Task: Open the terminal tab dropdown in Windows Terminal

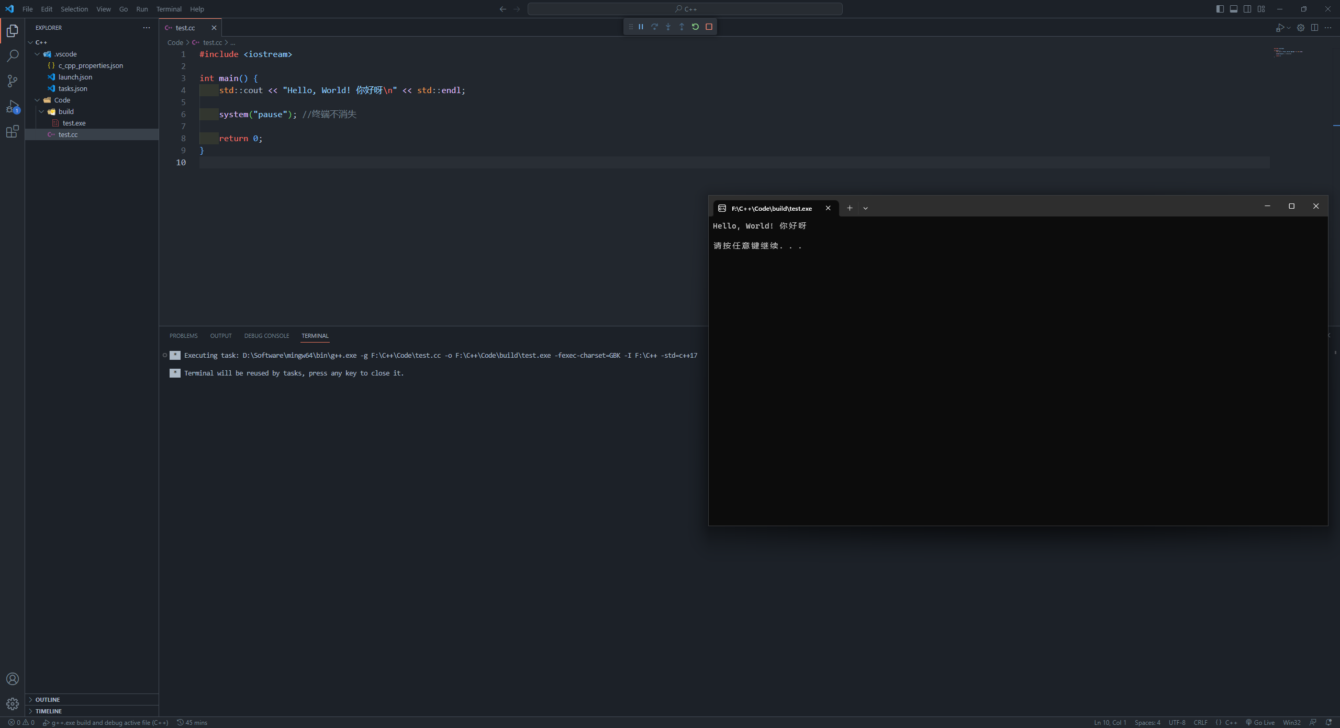Action: coord(865,208)
